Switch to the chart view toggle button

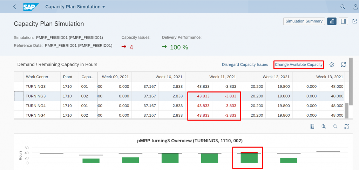pyautogui.click(x=332, y=21)
